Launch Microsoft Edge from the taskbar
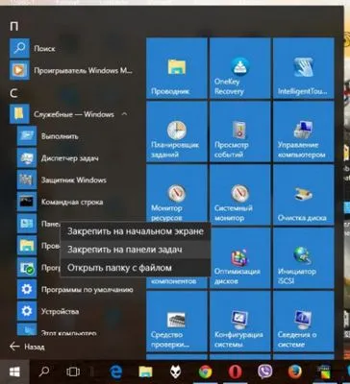Viewport: 350px width, 384px height. pyautogui.click(x=115, y=372)
